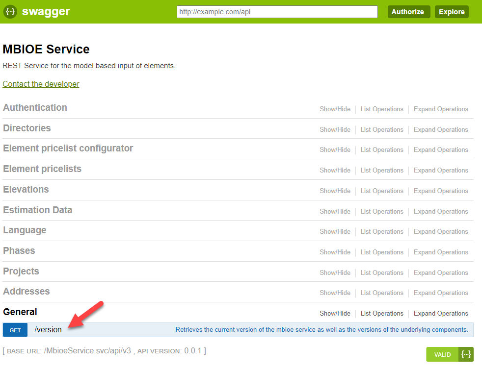Click Expand Operations for Language
The image size is (482, 371).
(441, 232)
